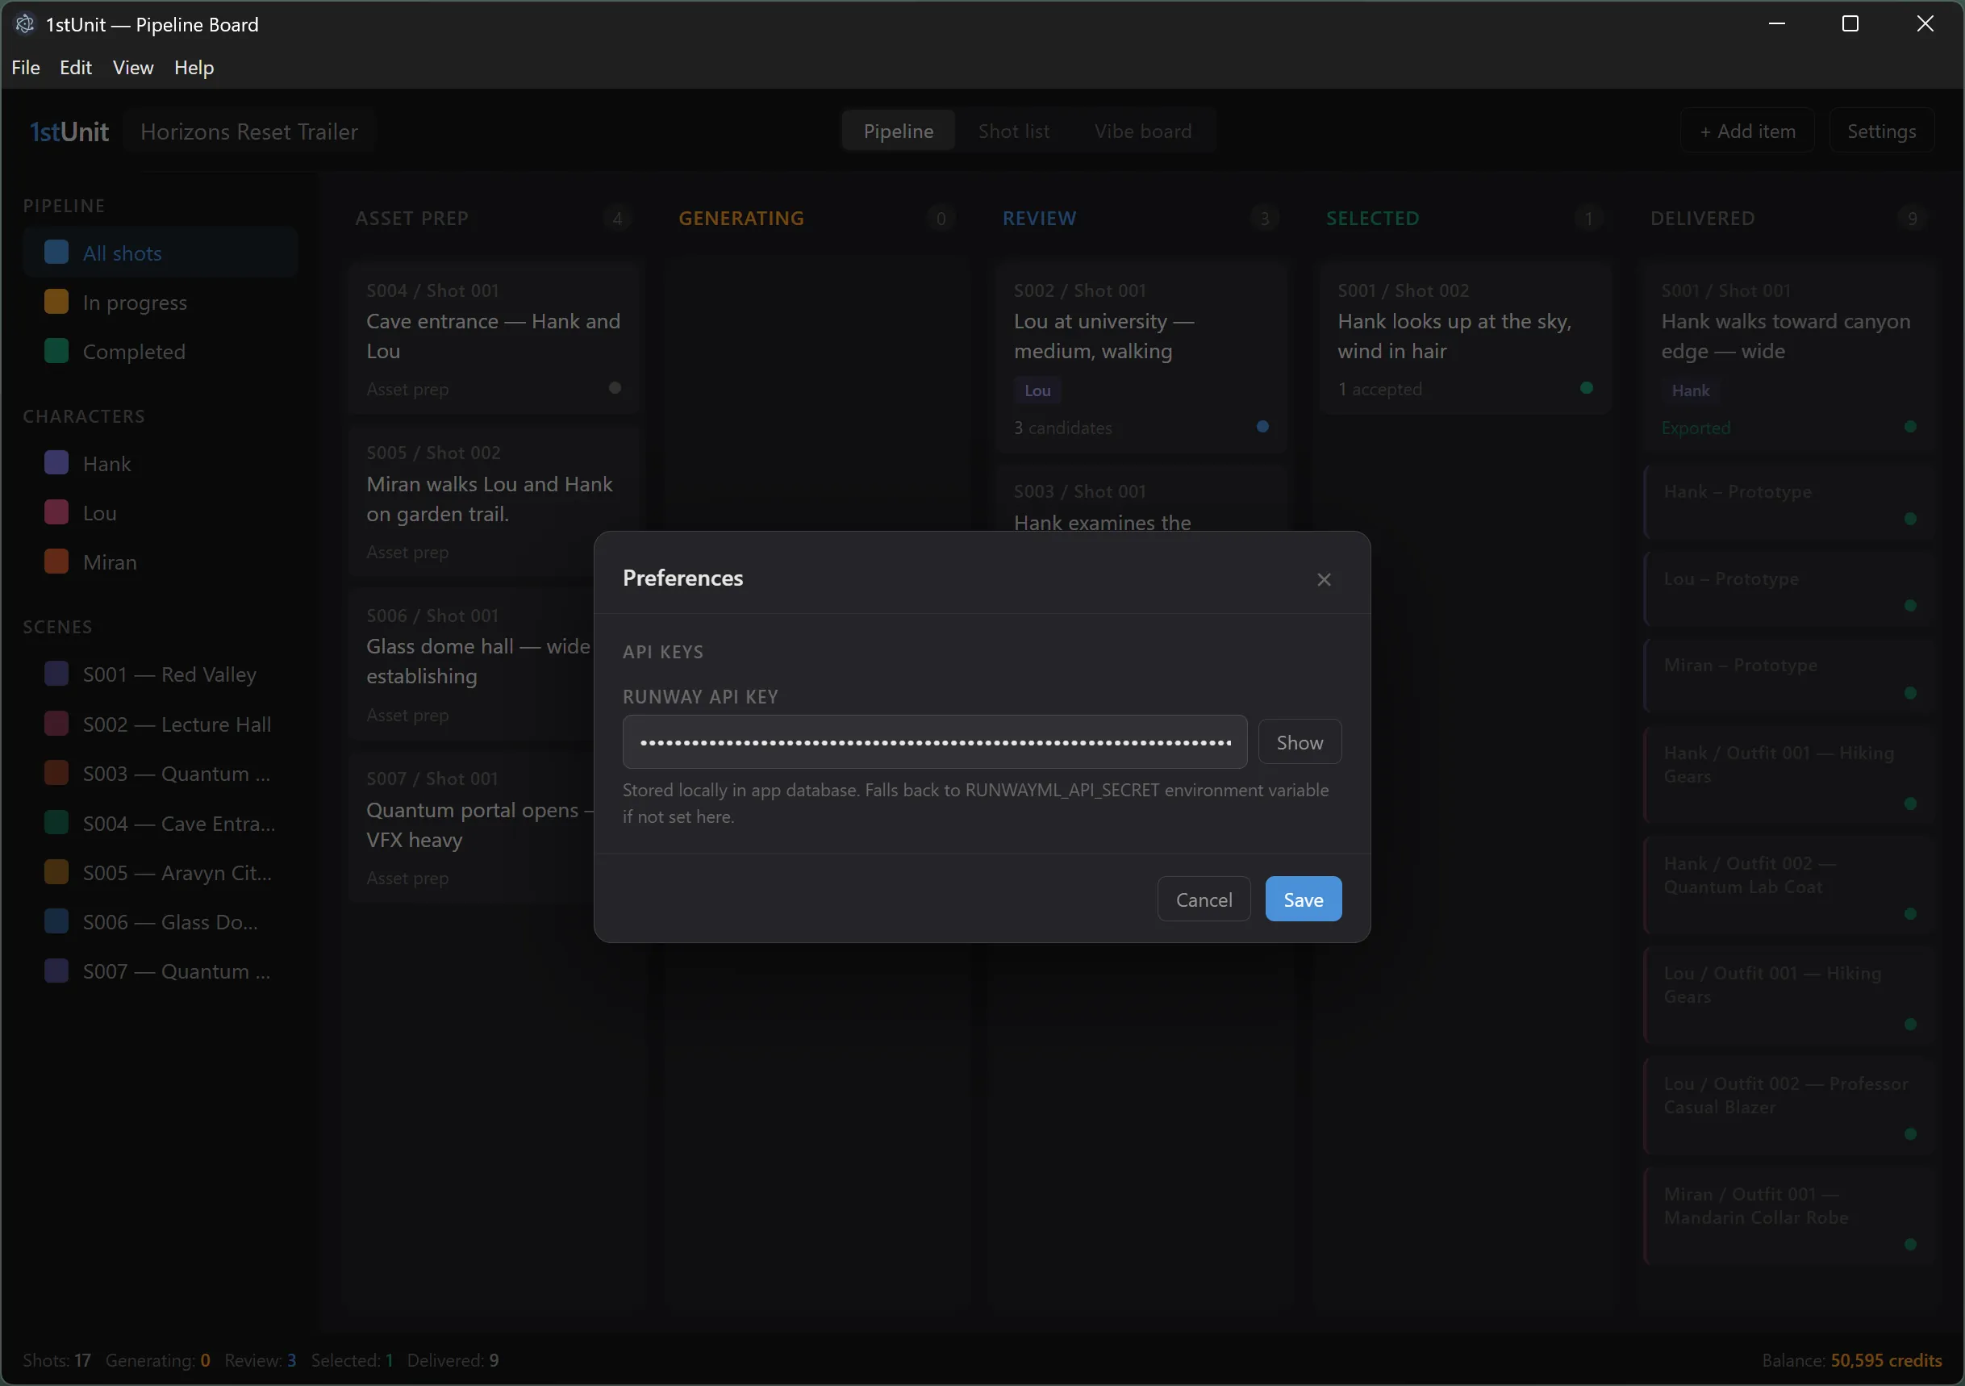Viewport: 1965px width, 1386px height.
Task: Select character Hank in sidebar
Action: coord(160,464)
